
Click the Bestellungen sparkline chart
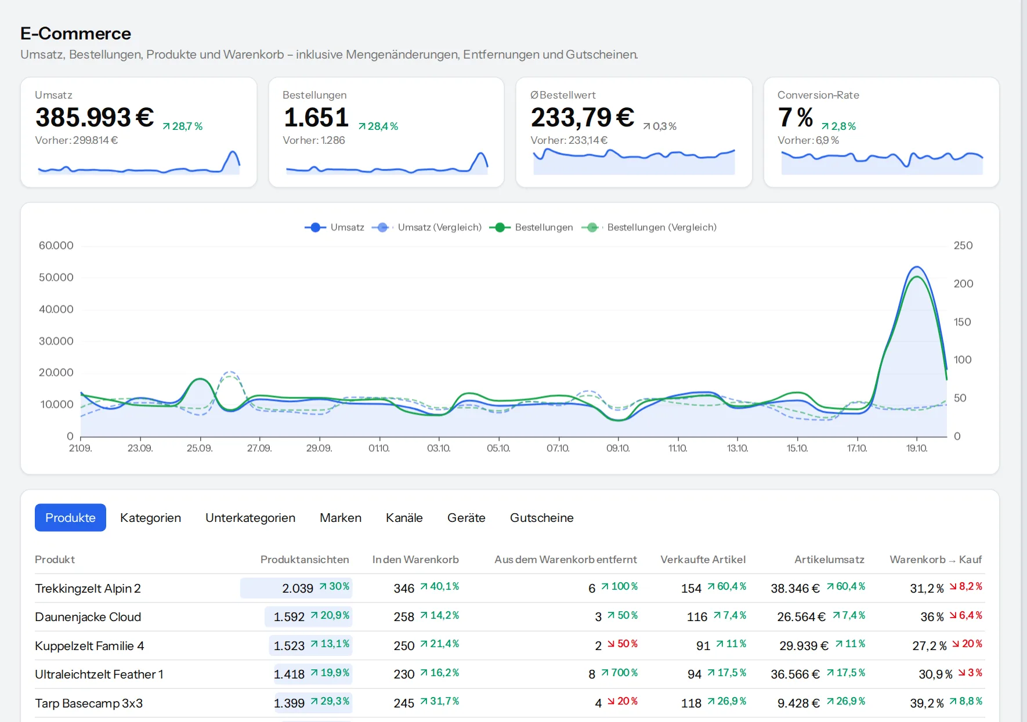pyautogui.click(x=386, y=162)
